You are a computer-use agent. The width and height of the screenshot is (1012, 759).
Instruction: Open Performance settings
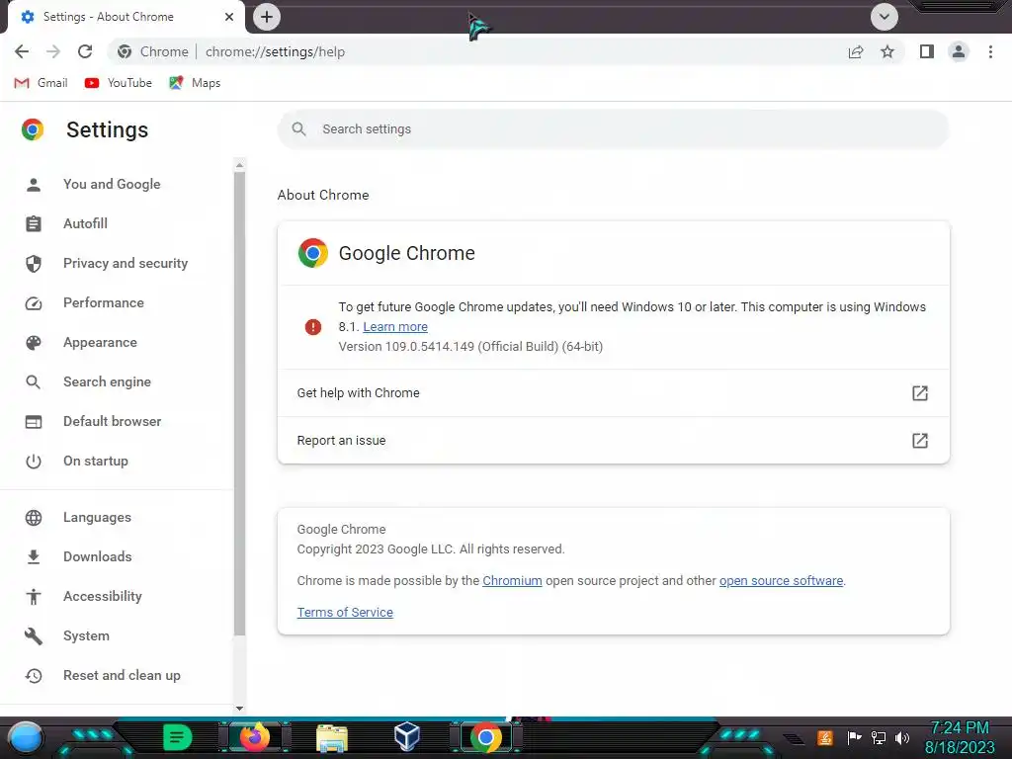103,302
